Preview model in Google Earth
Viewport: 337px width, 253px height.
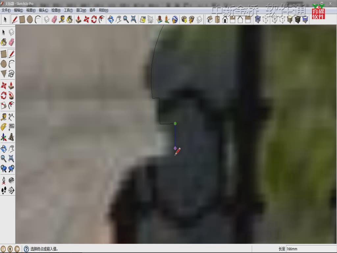click(x=175, y=19)
